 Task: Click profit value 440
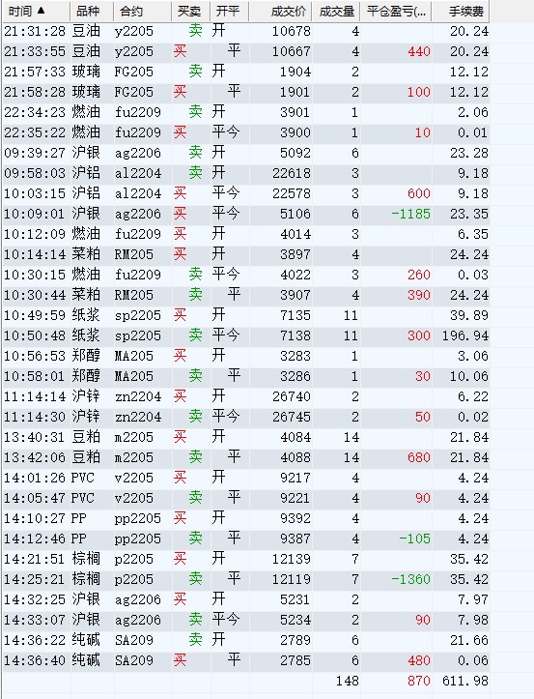(x=419, y=51)
